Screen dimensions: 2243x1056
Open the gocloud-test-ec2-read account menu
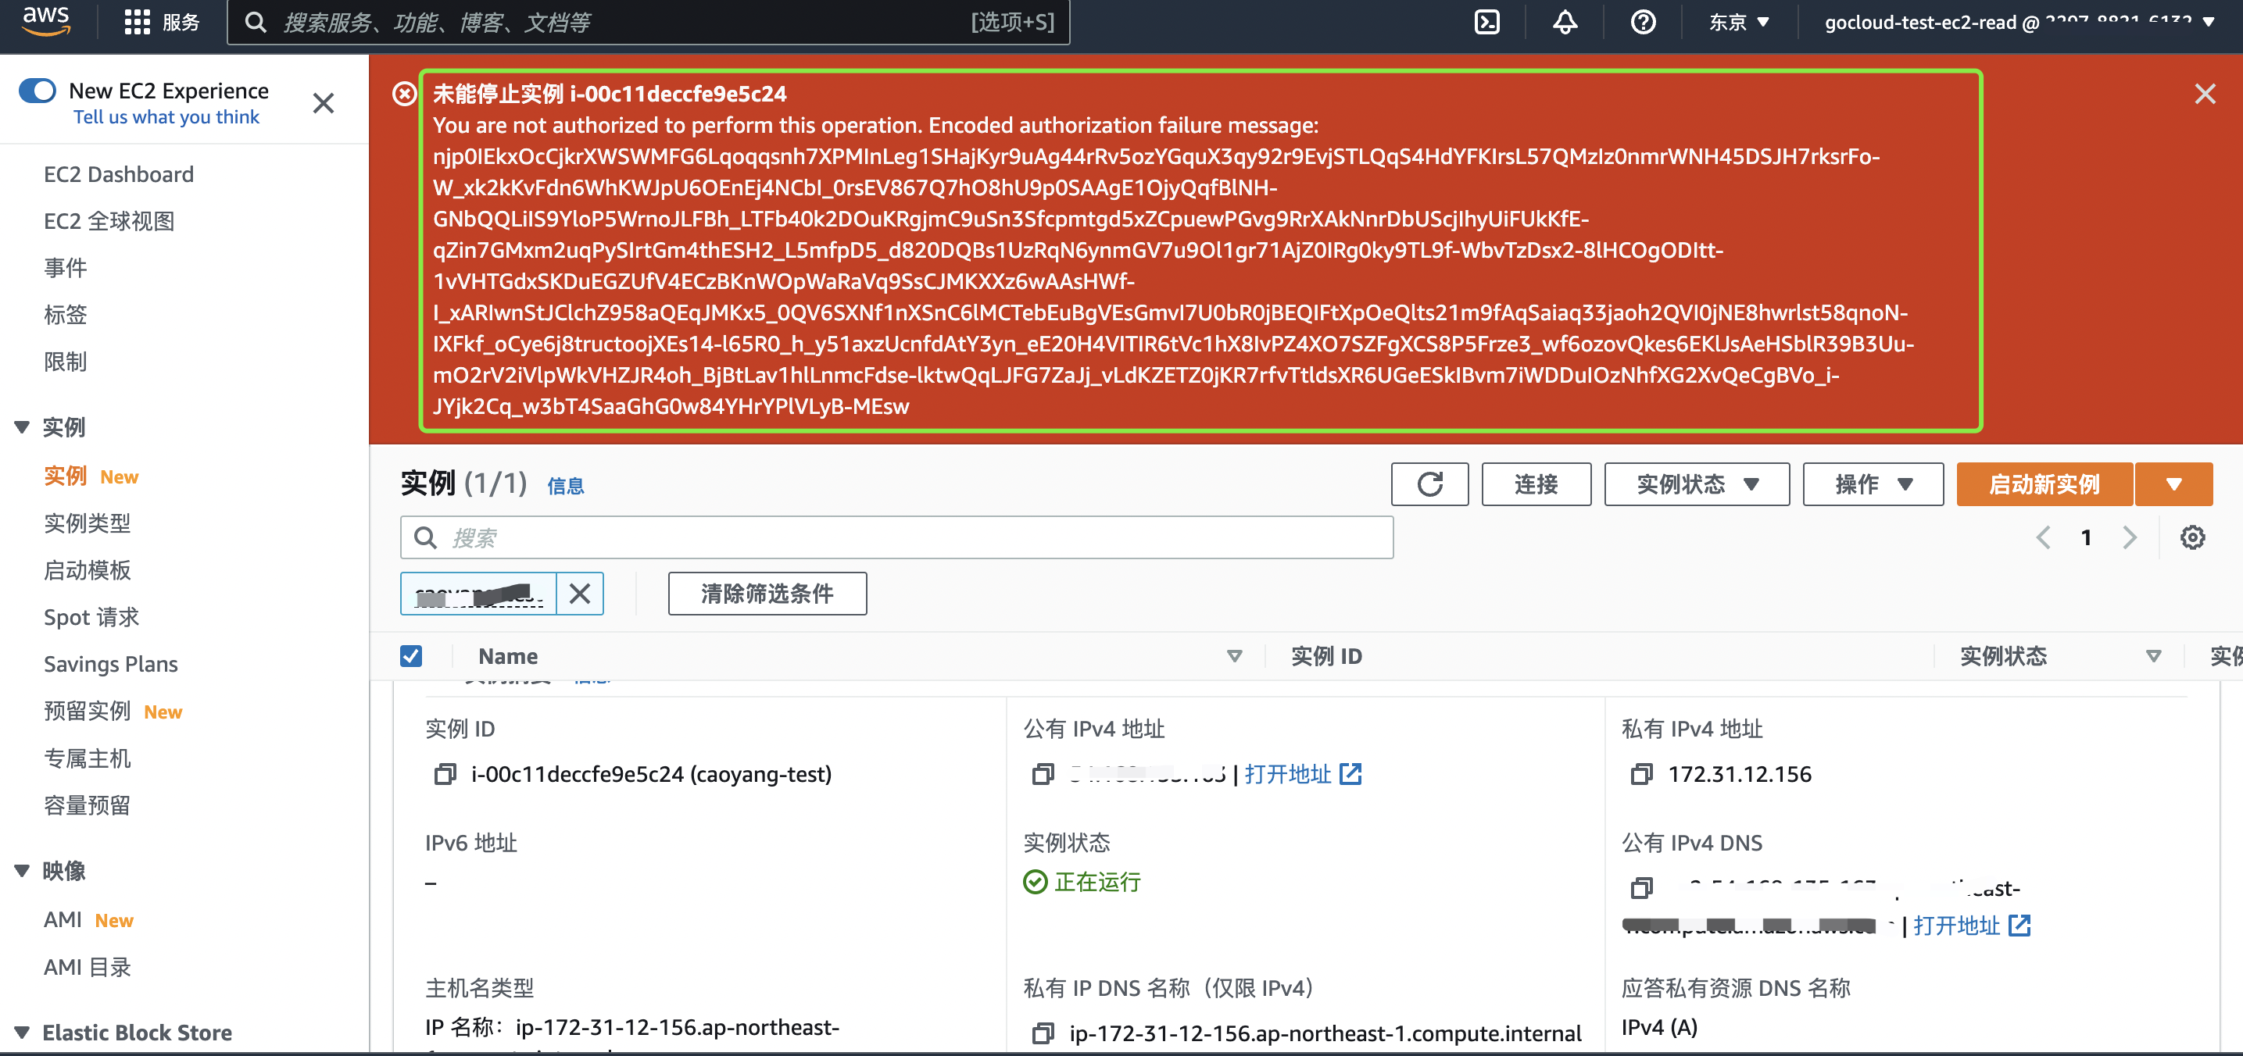coord(2019,22)
